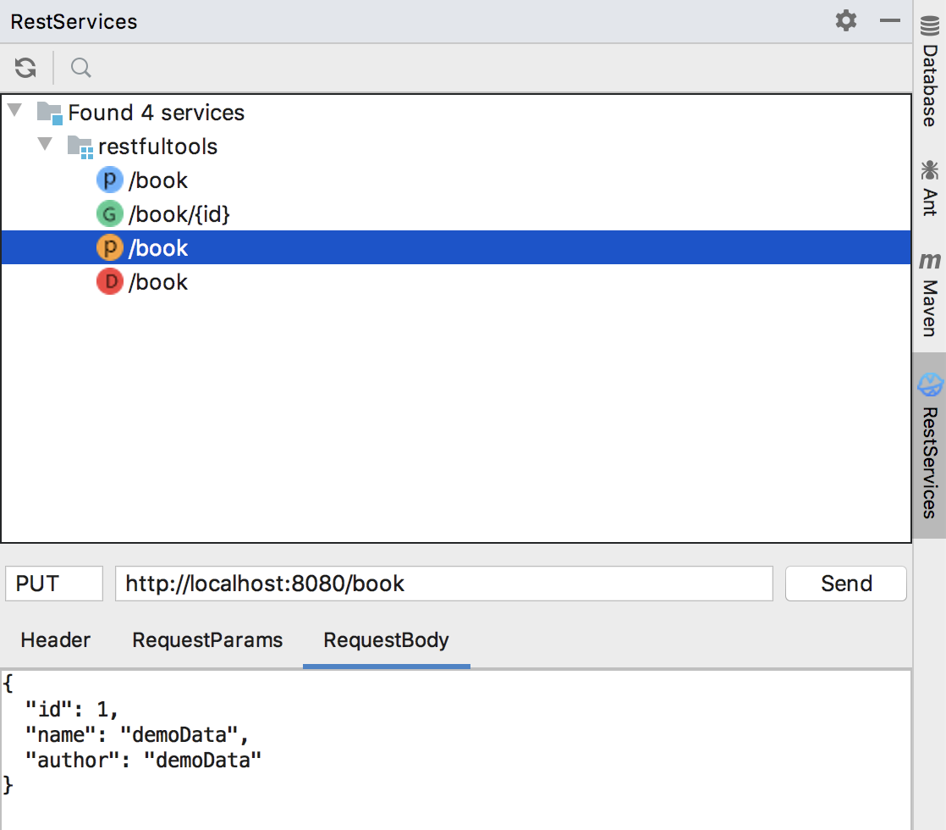Click the blue POST icon for /book
Image resolution: width=946 pixels, height=830 pixels.
[x=110, y=180]
